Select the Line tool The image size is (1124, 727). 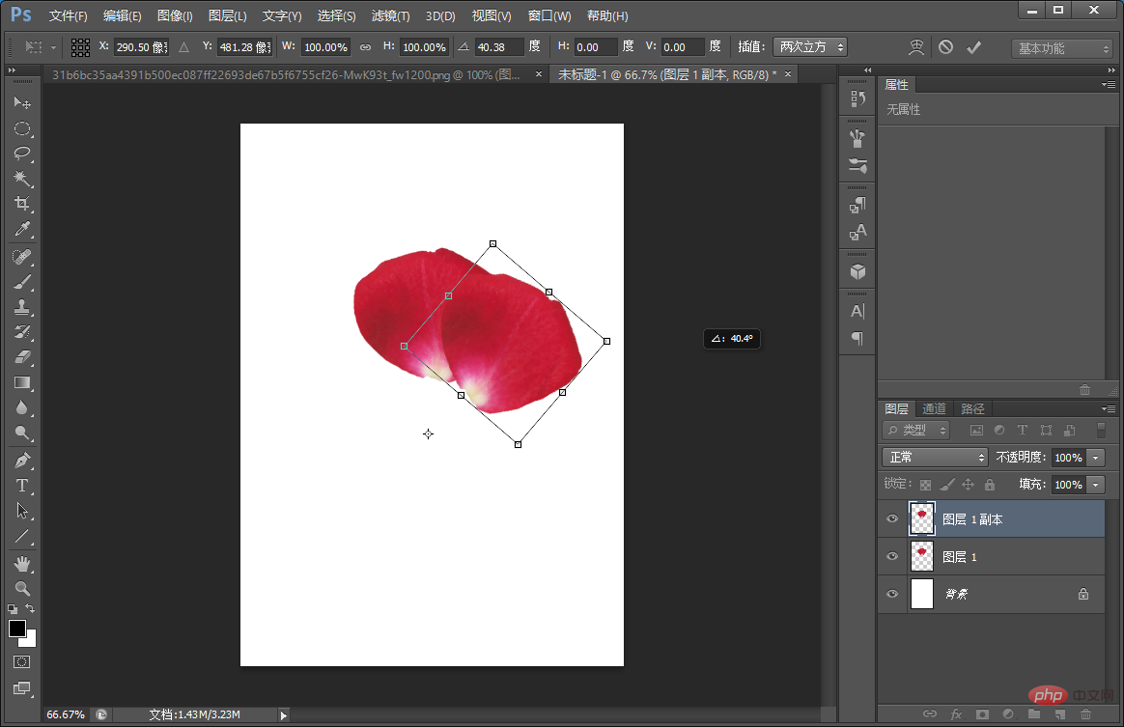tap(22, 536)
